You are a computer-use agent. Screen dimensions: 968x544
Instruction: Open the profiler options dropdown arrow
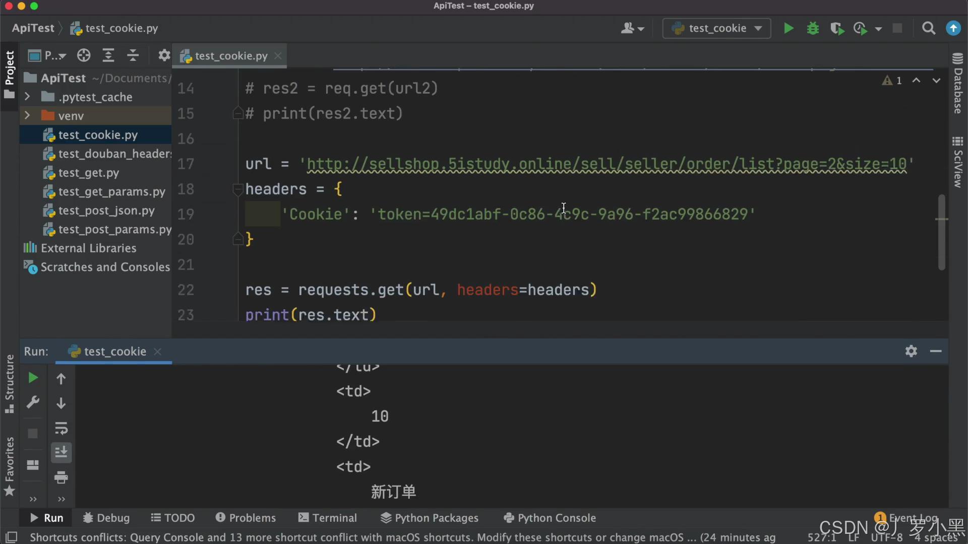pyautogui.click(x=879, y=29)
